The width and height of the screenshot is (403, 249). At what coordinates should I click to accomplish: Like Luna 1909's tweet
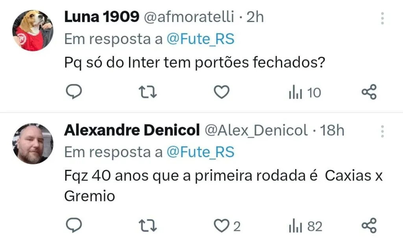(221, 93)
